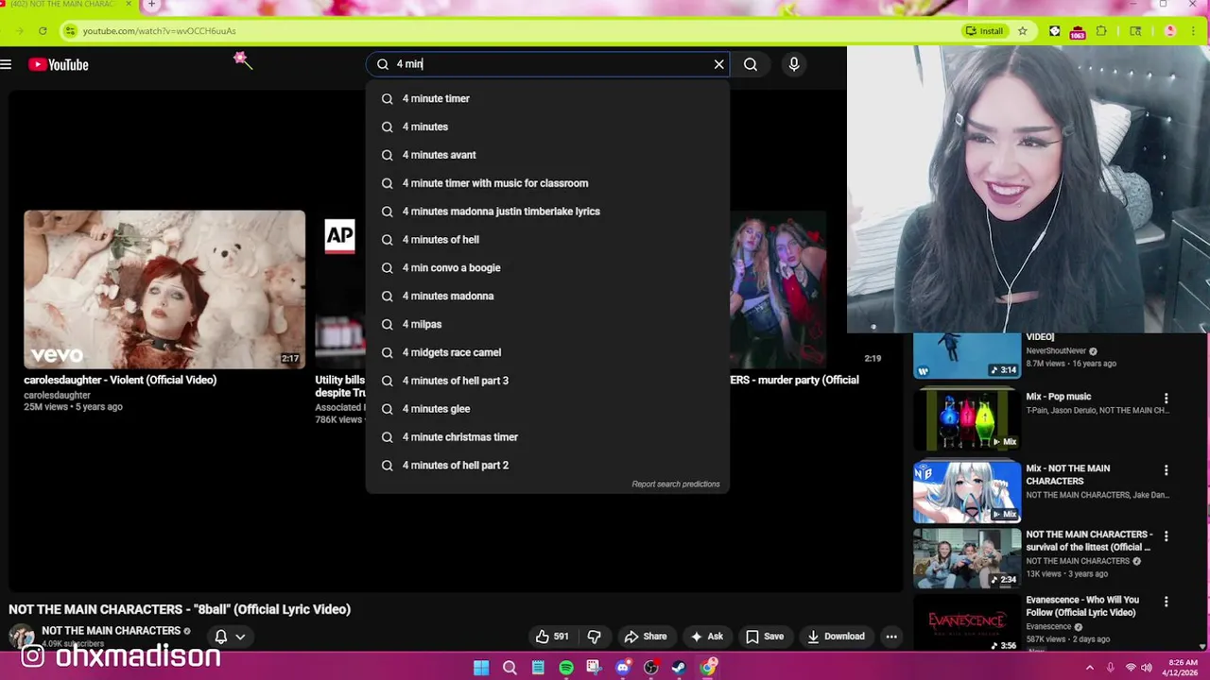
Task: Open notification bell dropdown for the channel
Action: (230, 637)
